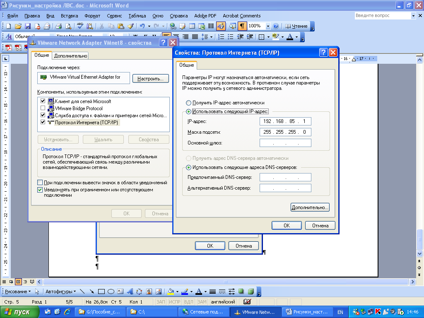The height and width of the screenshot is (318, 424).
Task: Click Отмена in the TCP/IP properties dialog
Action: click(x=320, y=226)
